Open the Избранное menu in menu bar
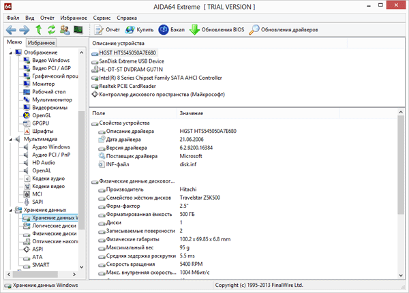The width and height of the screenshot is (409, 293). pyautogui.click(x=74, y=18)
